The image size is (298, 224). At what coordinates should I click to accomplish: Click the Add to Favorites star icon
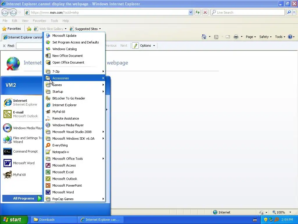[29, 29]
